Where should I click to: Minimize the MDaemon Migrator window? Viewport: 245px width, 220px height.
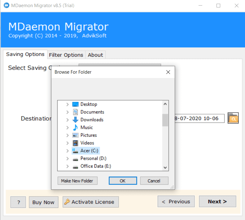(200, 6)
